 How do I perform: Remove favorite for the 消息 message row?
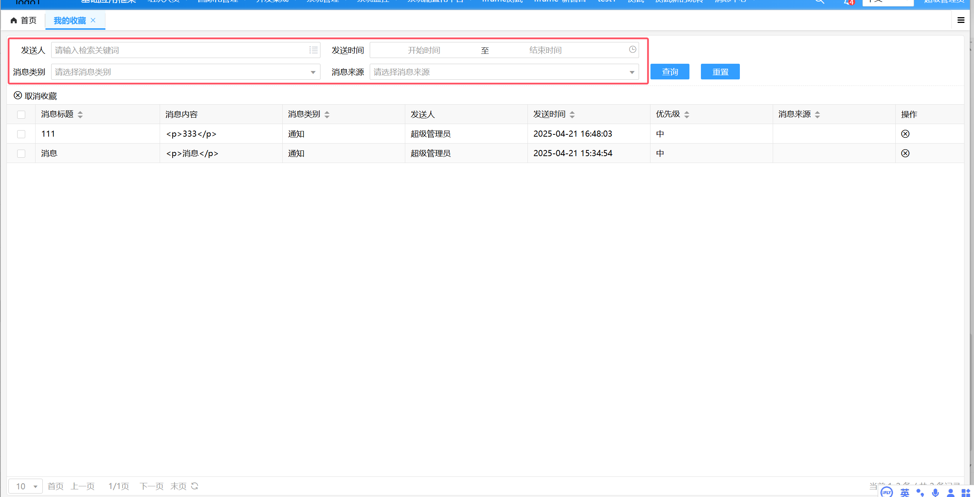[x=905, y=153]
